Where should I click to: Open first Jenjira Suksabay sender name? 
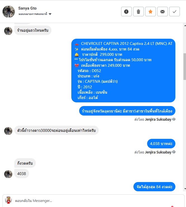pos(158,119)
